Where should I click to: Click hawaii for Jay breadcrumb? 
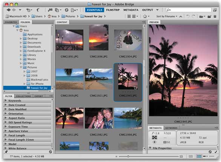point(92,16)
